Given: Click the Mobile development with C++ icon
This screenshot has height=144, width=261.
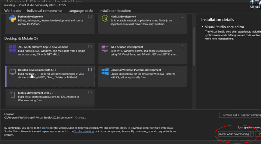Looking at the screenshot, I should 13,95.
